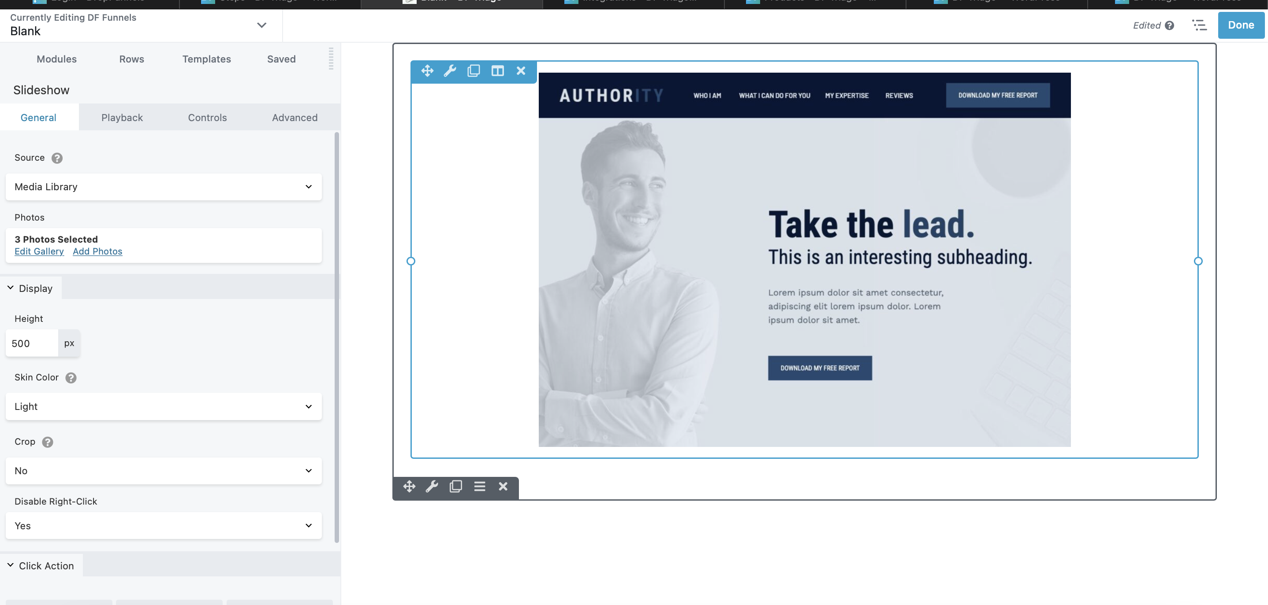This screenshot has height=605, width=1268.
Task: Click the row close X icon at bottom
Action: point(502,487)
